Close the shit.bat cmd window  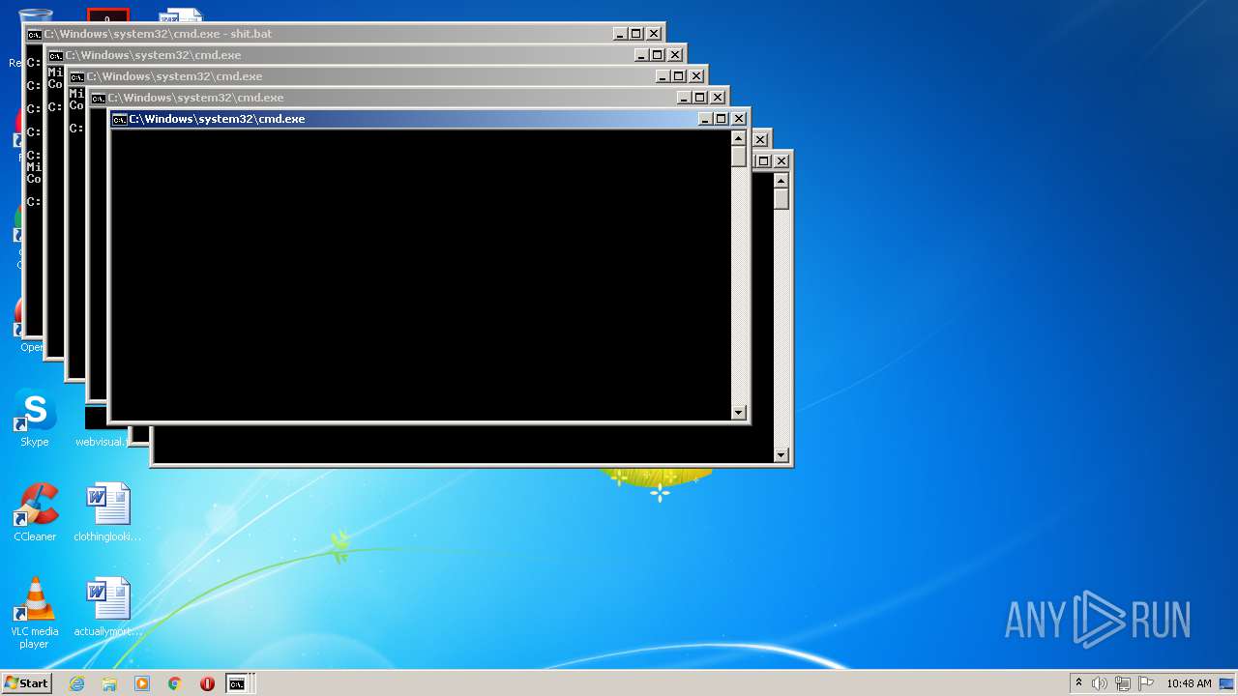pos(654,34)
